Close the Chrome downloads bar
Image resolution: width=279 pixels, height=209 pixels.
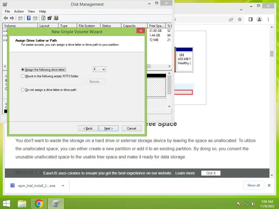(x=269, y=185)
